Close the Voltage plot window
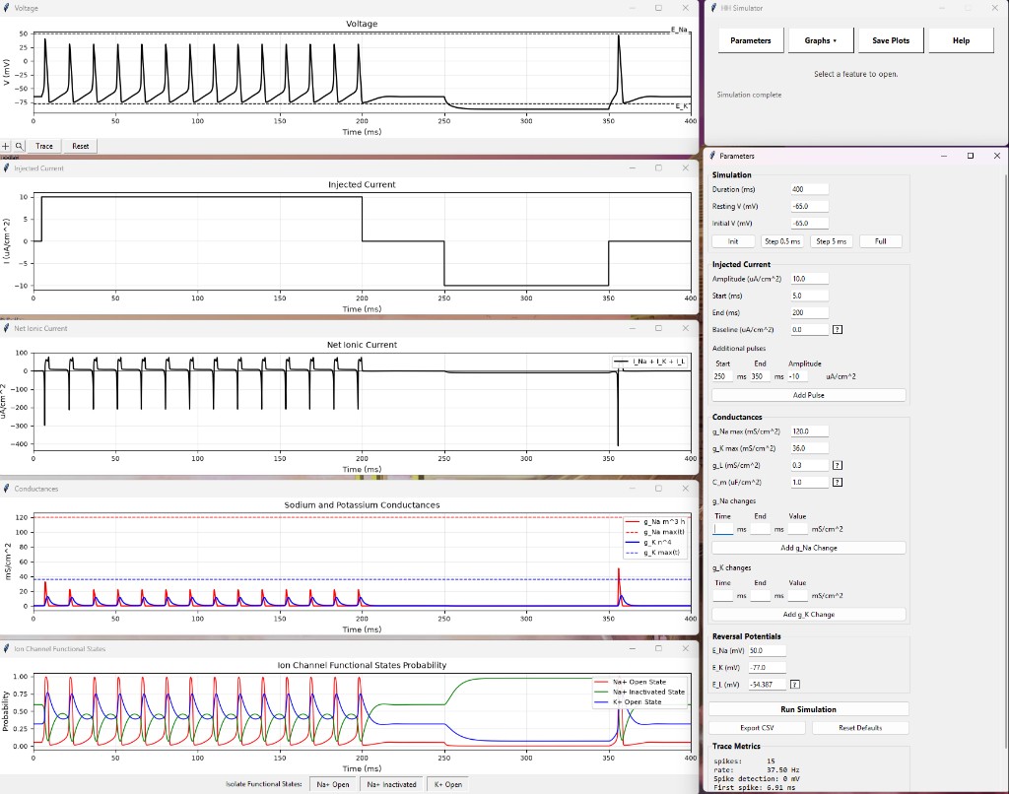 686,8
